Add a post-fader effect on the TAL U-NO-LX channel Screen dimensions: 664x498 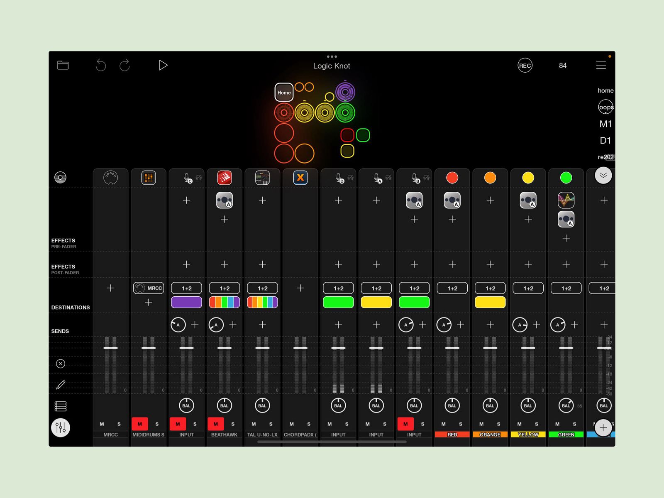click(262, 264)
